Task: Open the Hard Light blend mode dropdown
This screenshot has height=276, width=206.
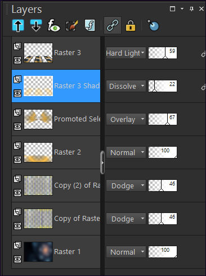Action: (x=126, y=53)
